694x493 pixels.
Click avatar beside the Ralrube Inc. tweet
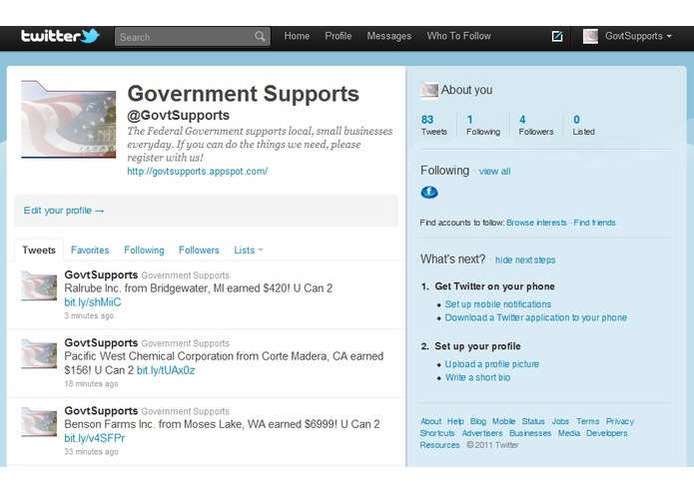coord(39,286)
